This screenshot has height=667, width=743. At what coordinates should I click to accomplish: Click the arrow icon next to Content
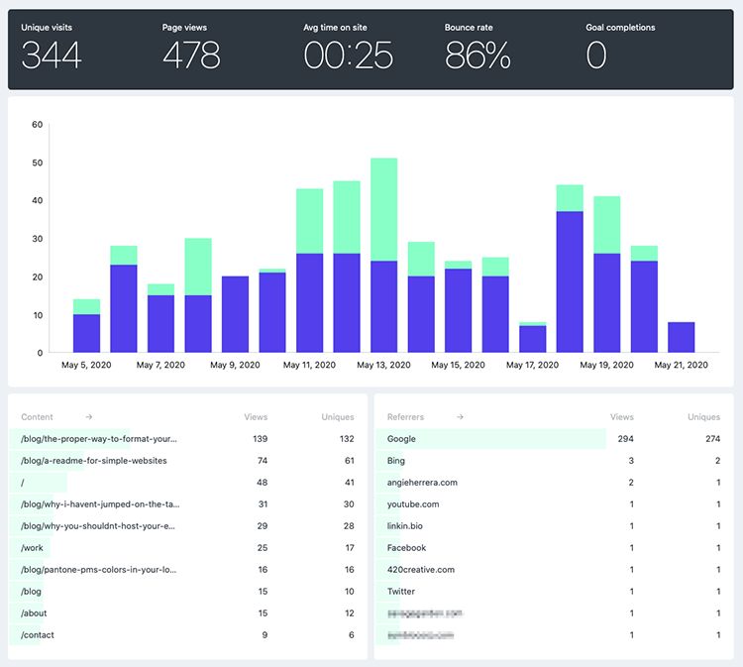coord(89,417)
